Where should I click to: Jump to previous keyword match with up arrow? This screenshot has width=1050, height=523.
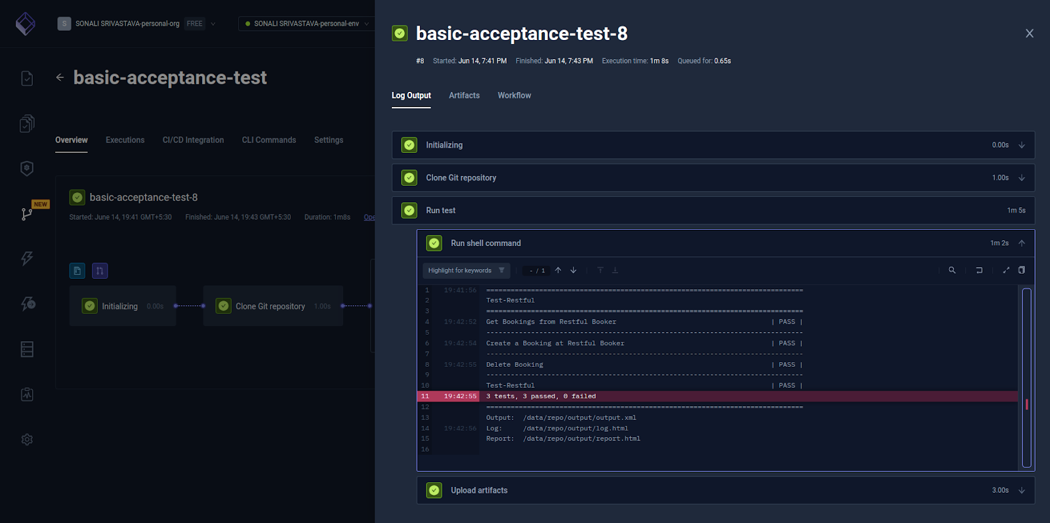coord(558,270)
